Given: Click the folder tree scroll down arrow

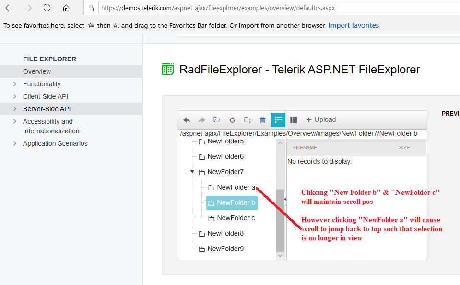Looking at the screenshot, I should [x=280, y=256].
